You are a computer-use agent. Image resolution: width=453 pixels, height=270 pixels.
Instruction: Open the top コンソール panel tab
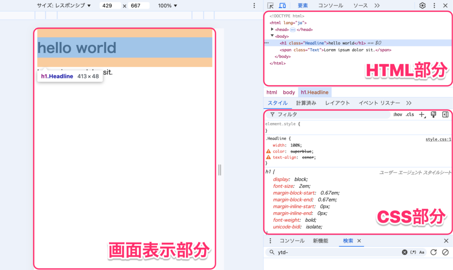coord(330,6)
